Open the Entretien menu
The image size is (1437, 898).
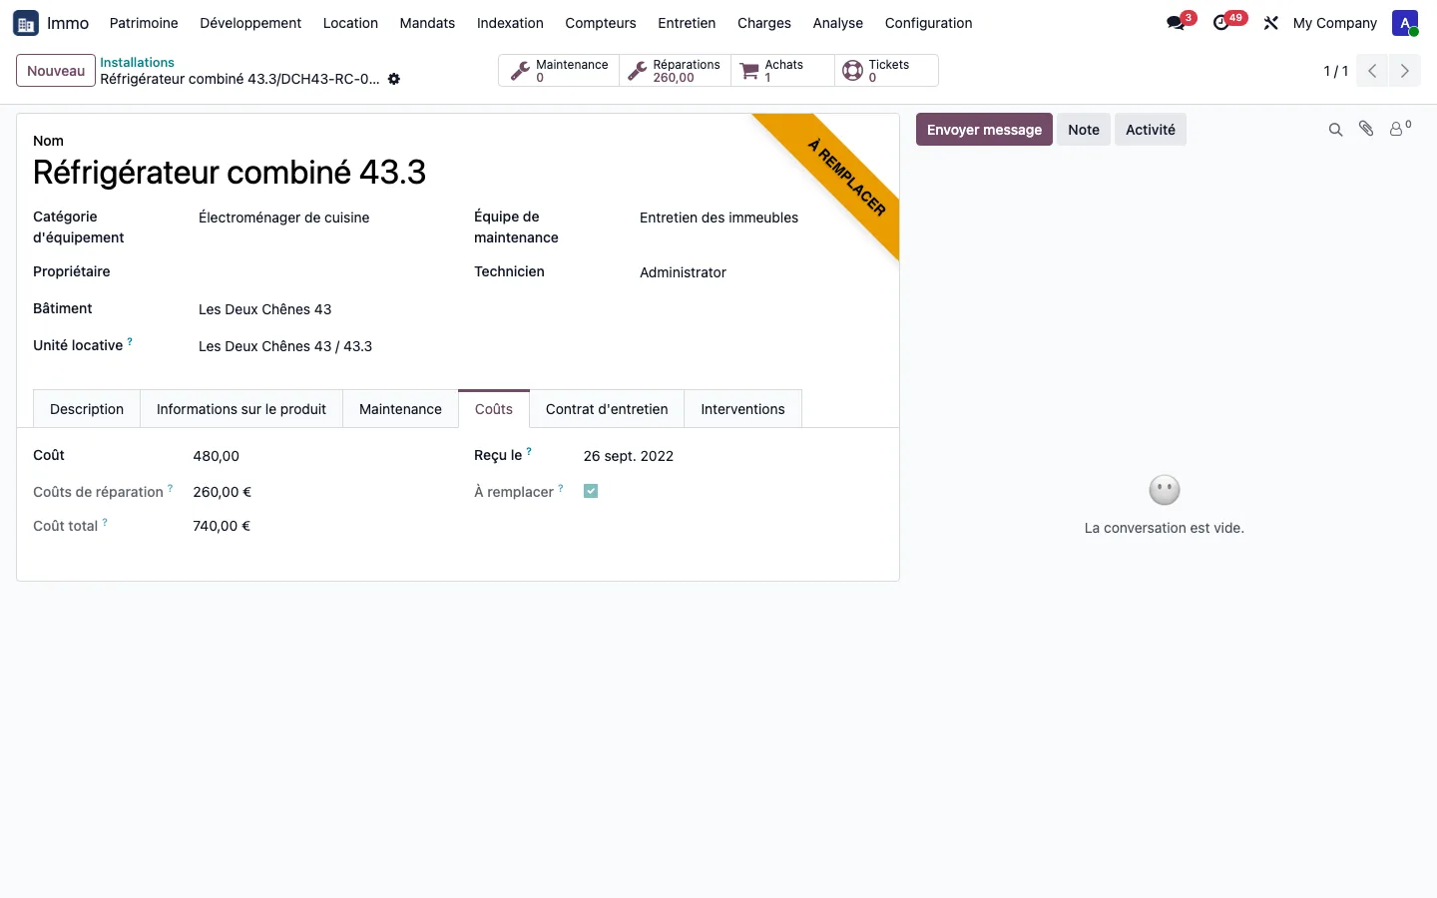coord(687,23)
